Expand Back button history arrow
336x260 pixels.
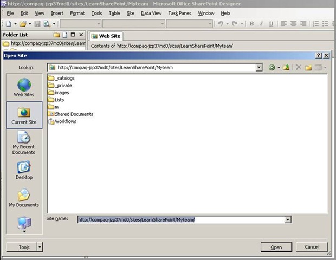click(279, 68)
